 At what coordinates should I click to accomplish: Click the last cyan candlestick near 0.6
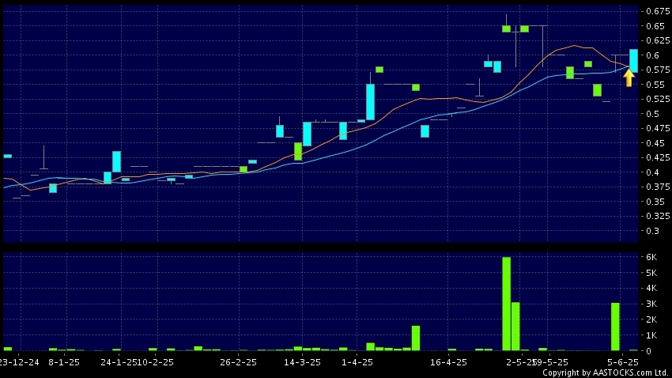[633, 60]
